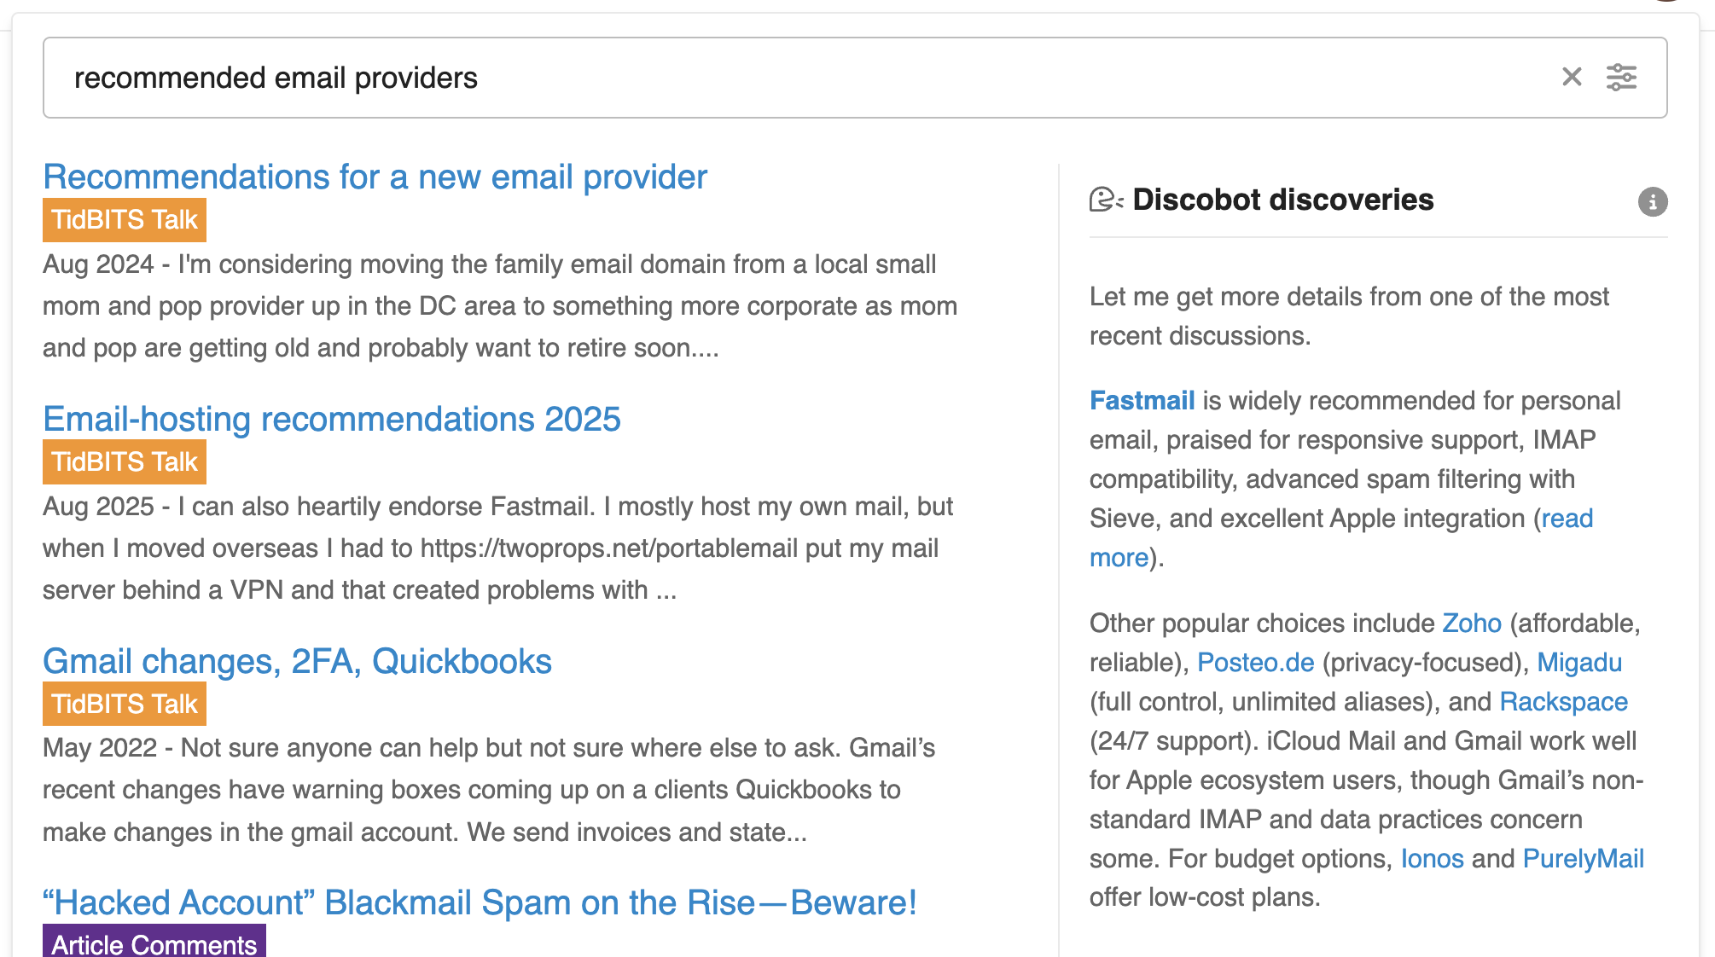Open advanced search filters icon
The image size is (1715, 957).
[1621, 77]
